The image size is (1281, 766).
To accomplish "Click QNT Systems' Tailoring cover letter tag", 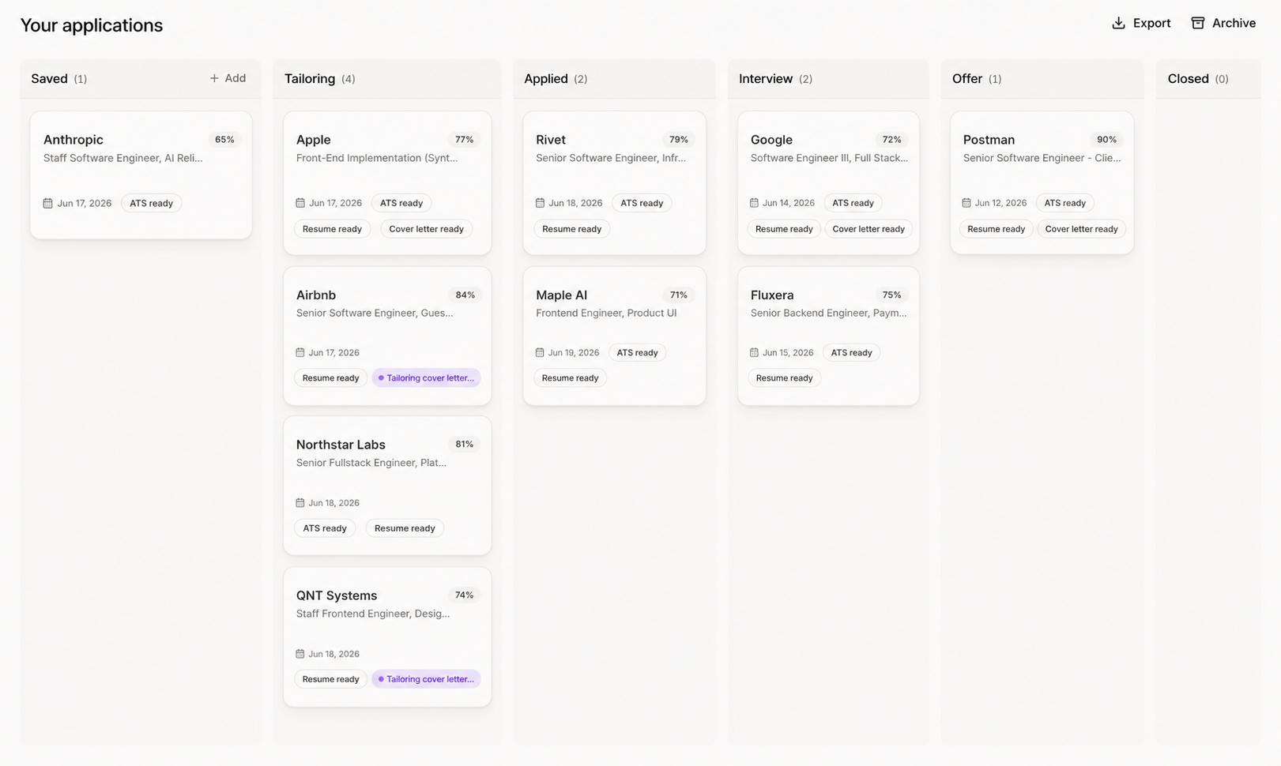I will (x=427, y=679).
